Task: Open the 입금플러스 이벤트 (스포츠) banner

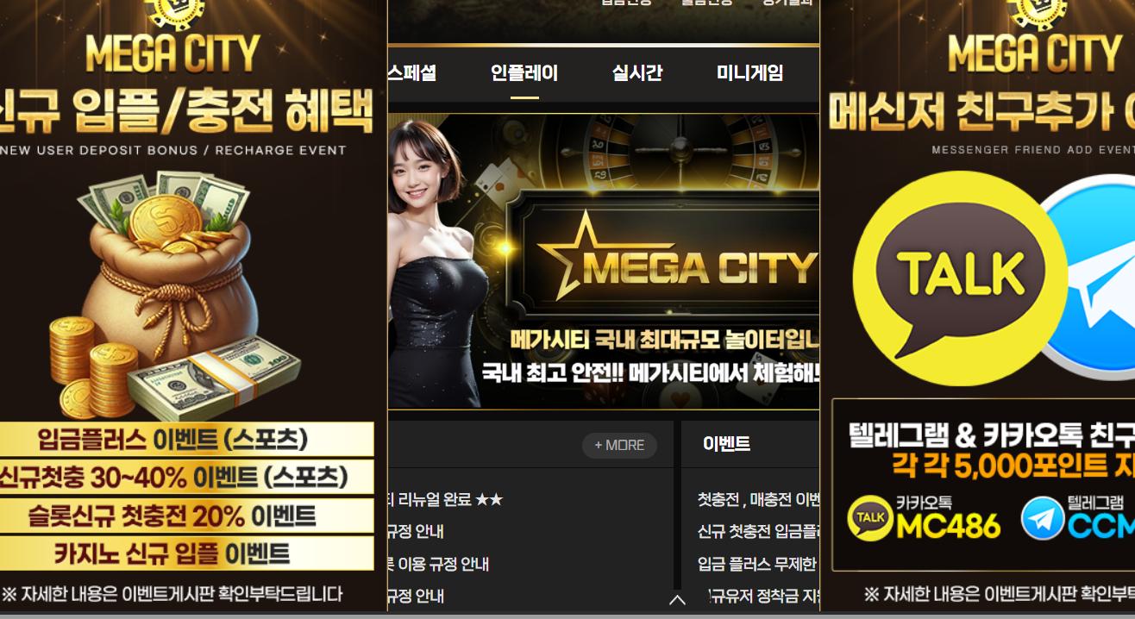Action: point(187,439)
